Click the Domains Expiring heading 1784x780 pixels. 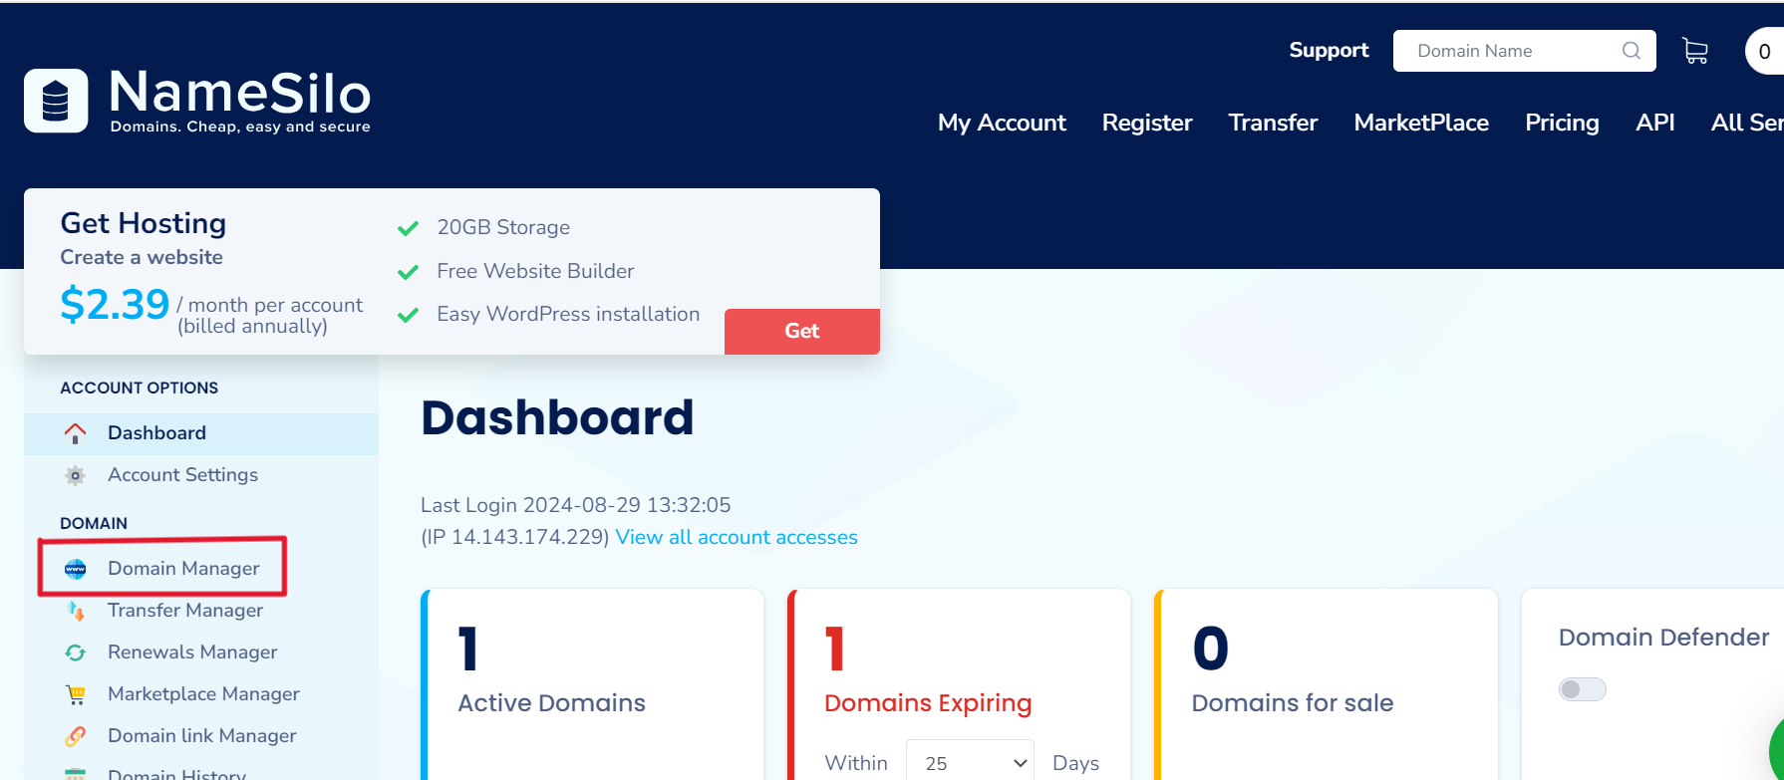(x=928, y=703)
